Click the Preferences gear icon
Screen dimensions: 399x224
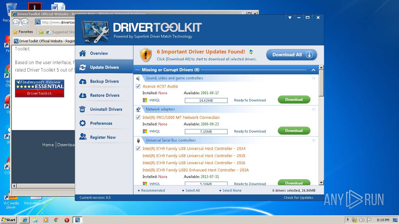(x=83, y=123)
